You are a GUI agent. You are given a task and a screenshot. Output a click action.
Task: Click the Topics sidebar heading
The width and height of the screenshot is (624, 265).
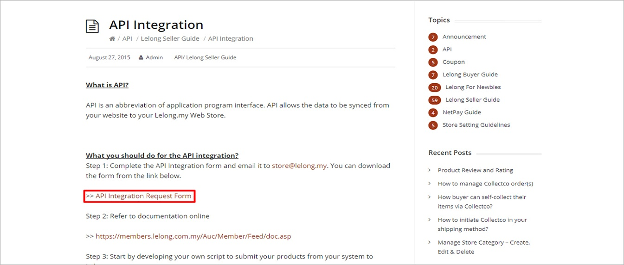[439, 20]
